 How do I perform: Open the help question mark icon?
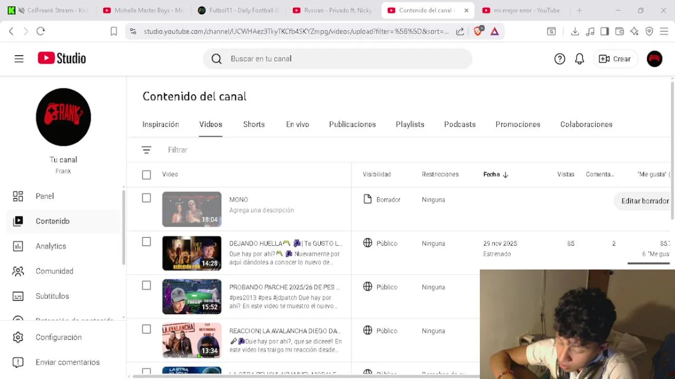560,59
